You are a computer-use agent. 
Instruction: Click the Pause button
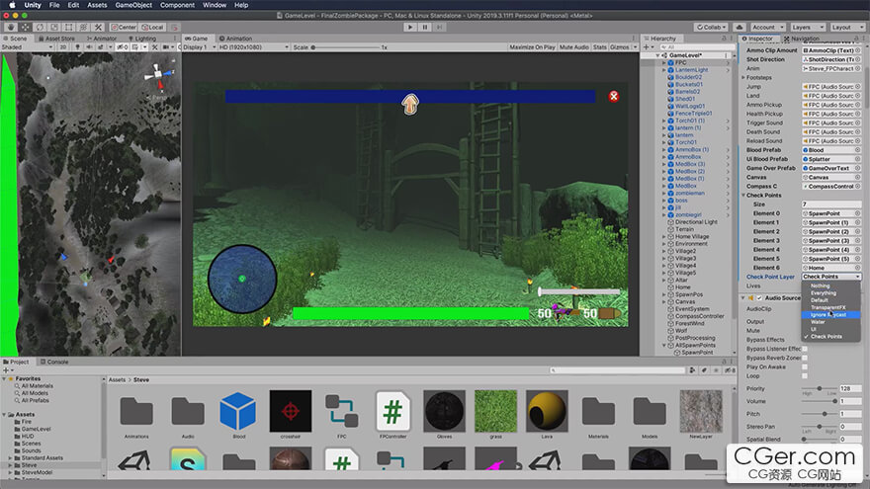coord(425,27)
